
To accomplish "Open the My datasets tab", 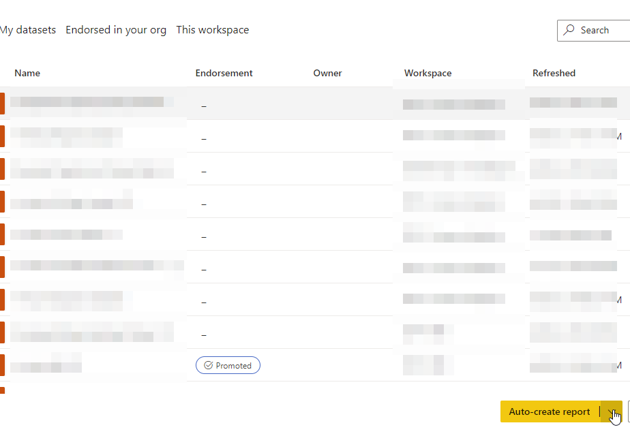I will point(28,30).
